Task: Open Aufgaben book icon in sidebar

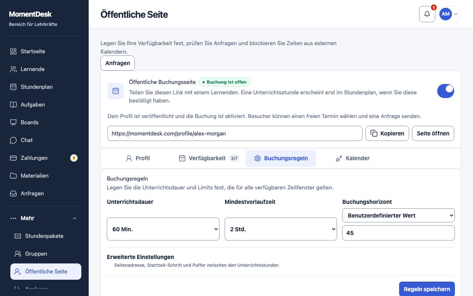Action: (x=13, y=105)
